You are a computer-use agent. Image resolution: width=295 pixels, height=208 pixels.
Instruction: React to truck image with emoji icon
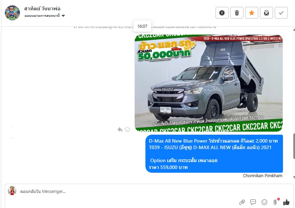(127, 130)
